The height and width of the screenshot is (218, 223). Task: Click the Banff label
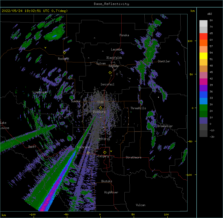click(x=32, y=147)
